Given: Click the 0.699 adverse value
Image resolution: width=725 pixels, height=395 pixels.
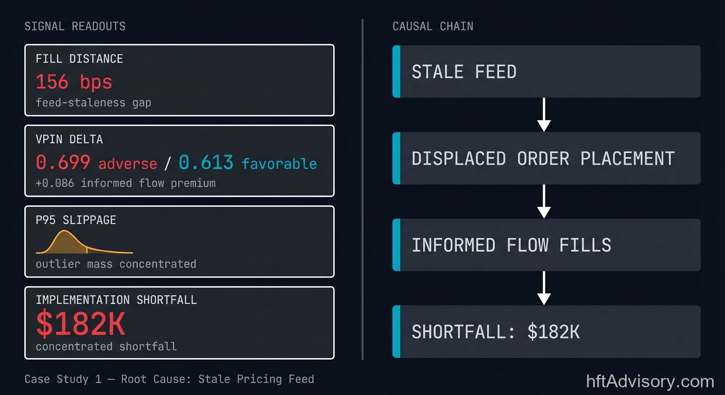Looking at the screenshot, I should 96,163.
